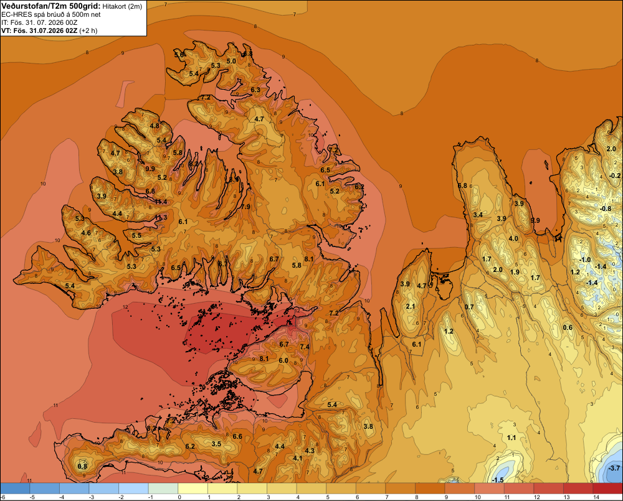The image size is (623, 501).
Task: Select the -1.5 temperature reading
Action: point(497,480)
